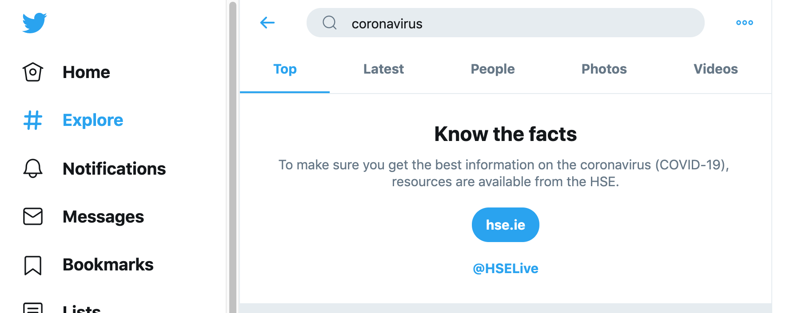The height and width of the screenshot is (313, 798).
Task: Click the Twitter bird logo
Action: point(34,23)
